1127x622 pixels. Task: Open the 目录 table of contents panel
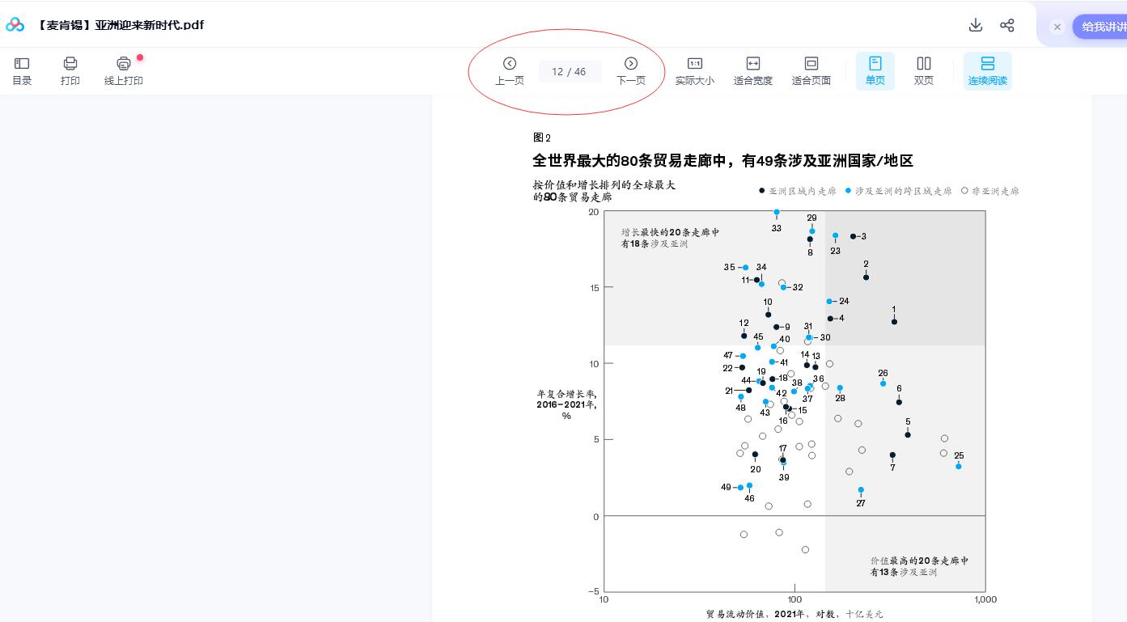click(21, 70)
